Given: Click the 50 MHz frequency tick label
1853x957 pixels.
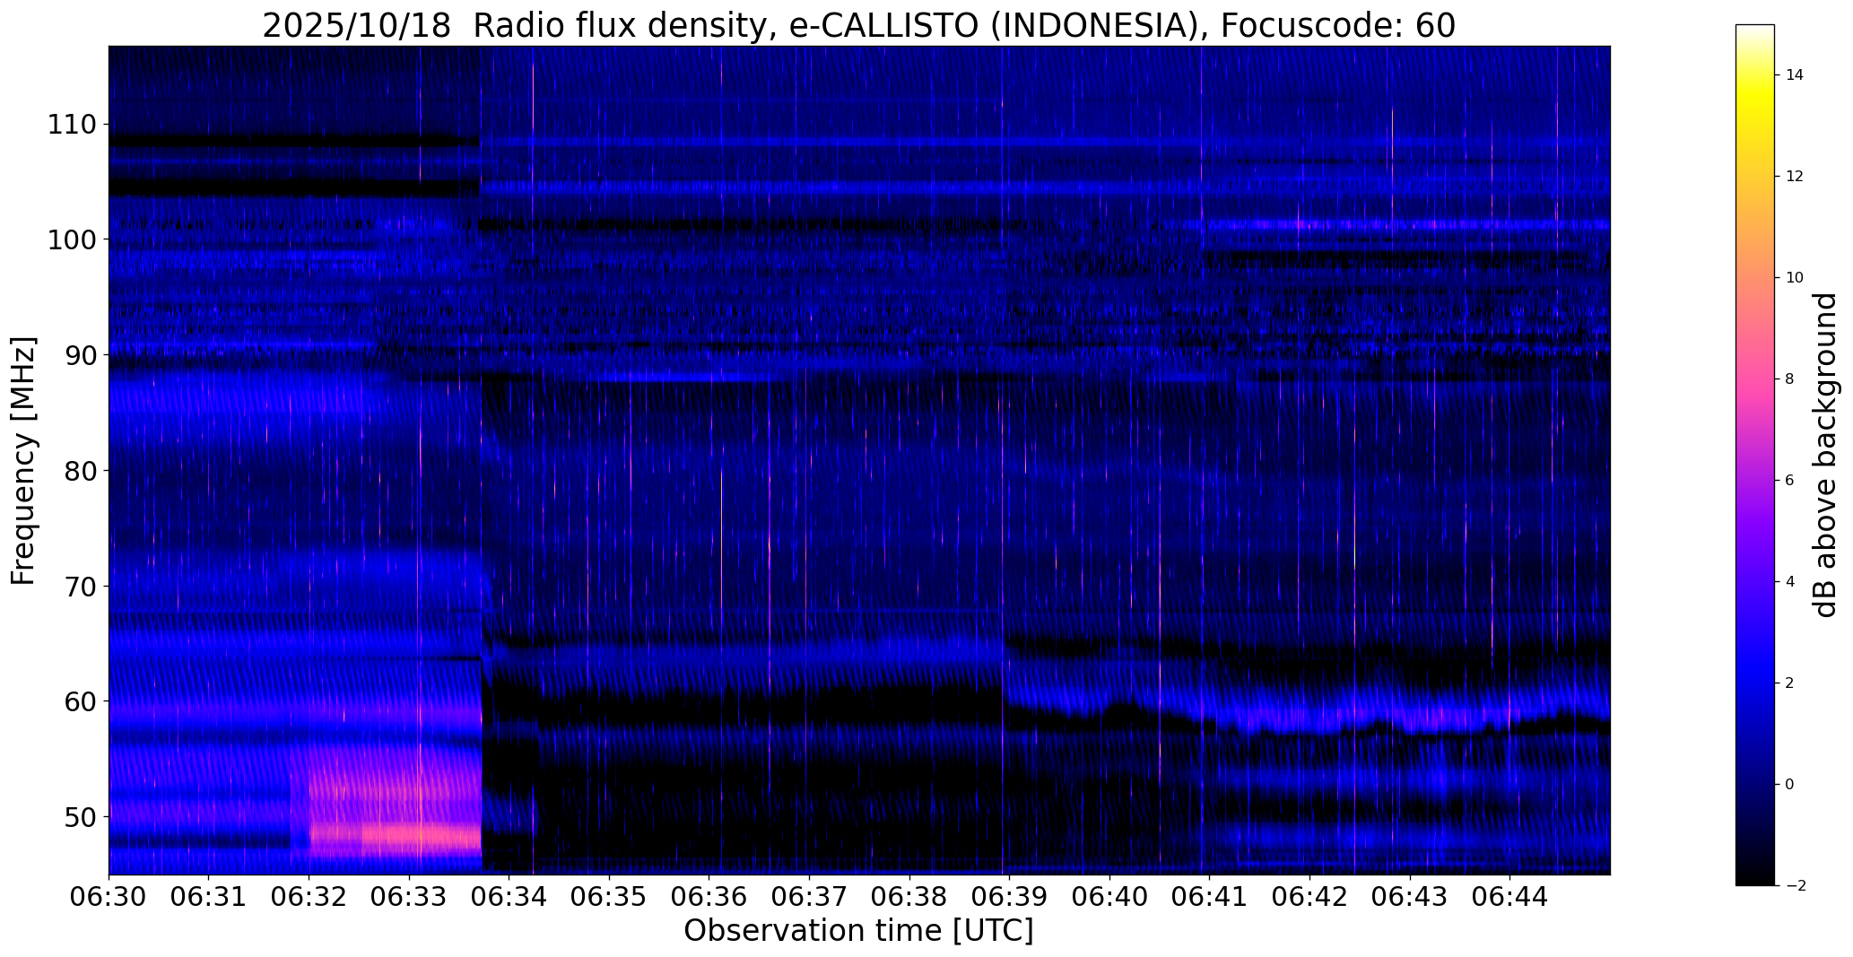Looking at the screenshot, I should tap(80, 817).
